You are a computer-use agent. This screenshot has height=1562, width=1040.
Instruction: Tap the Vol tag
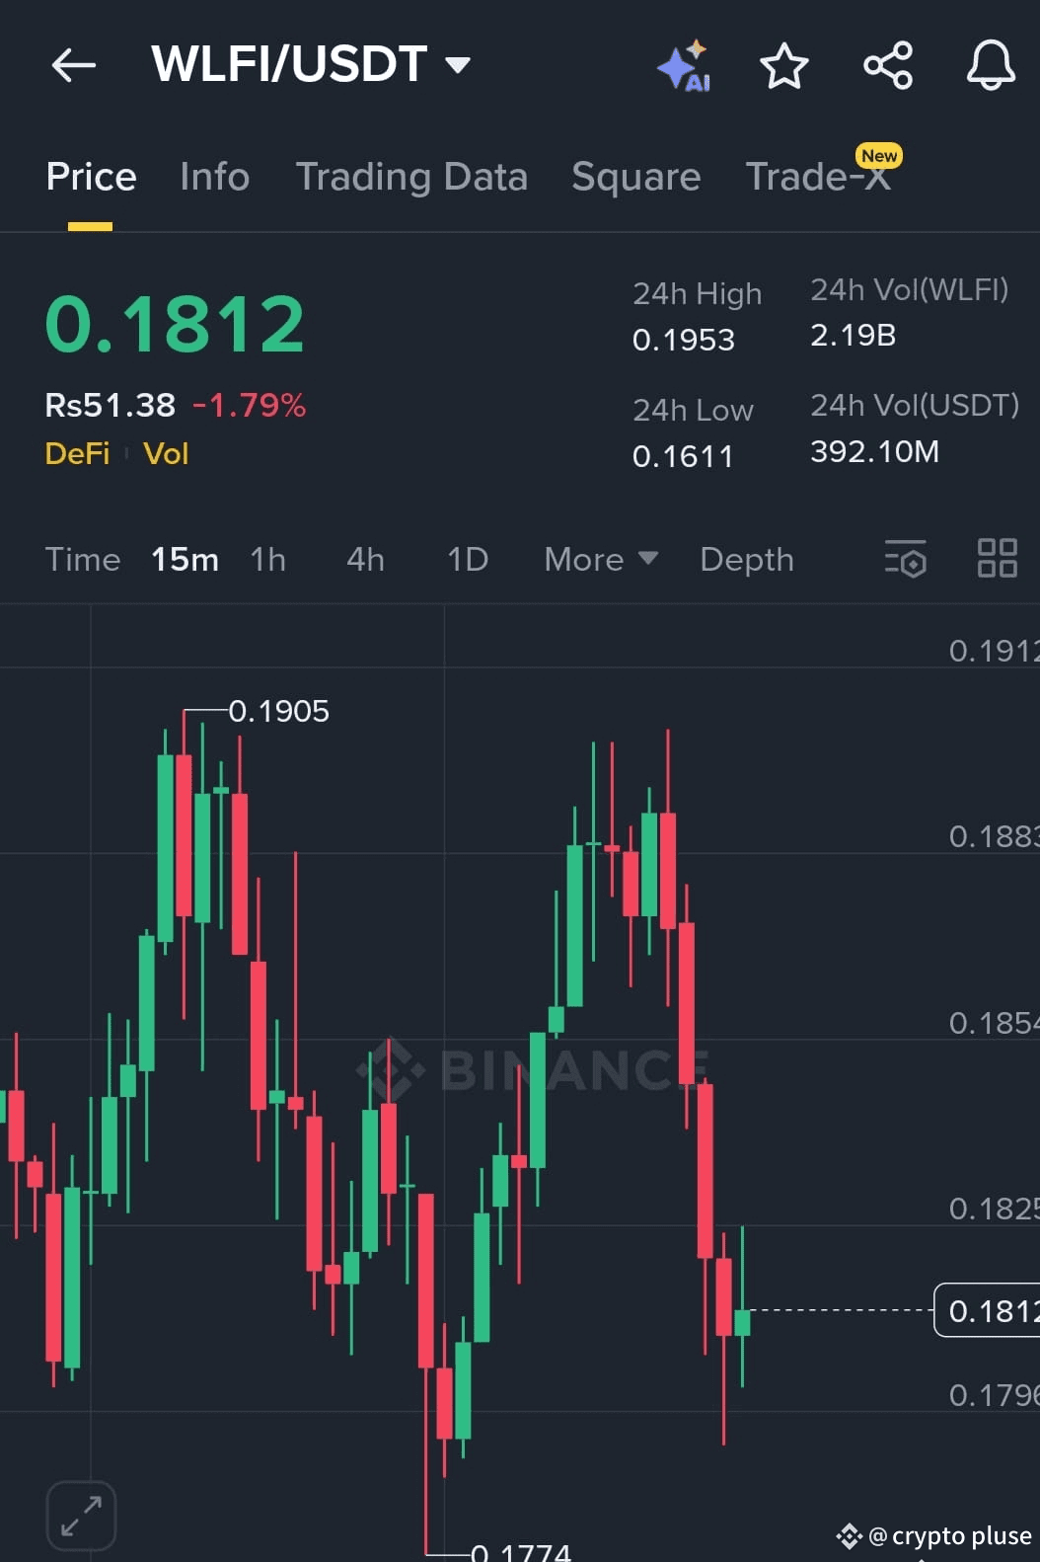point(166,453)
